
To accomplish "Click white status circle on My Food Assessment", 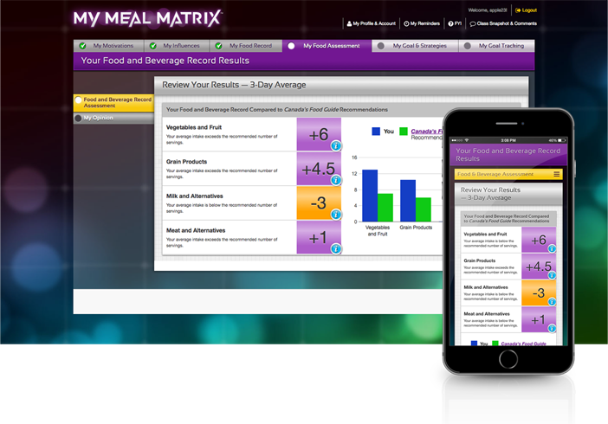I will (x=291, y=46).
